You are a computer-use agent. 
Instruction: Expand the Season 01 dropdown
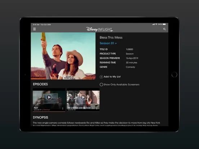coord(108,43)
